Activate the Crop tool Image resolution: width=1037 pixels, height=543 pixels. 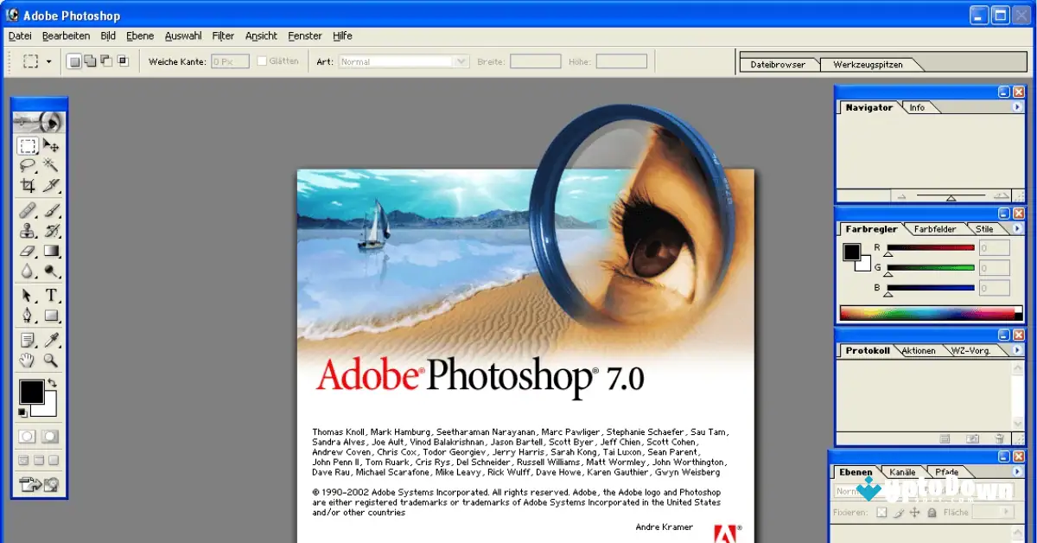[28, 185]
